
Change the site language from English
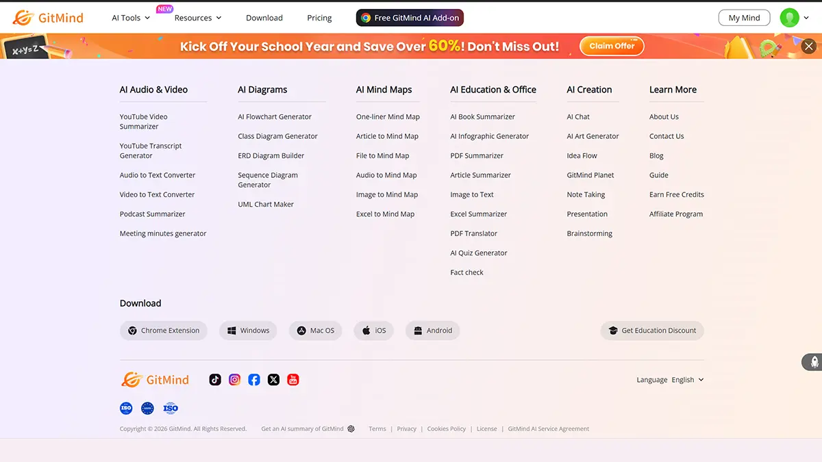point(687,379)
